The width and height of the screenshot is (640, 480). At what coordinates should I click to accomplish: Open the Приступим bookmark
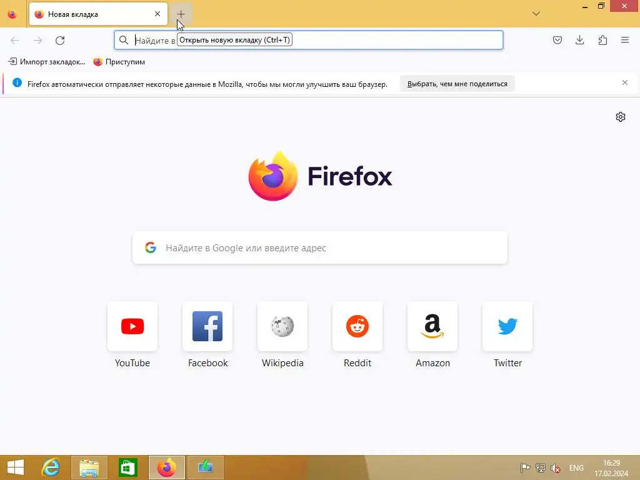tap(119, 62)
